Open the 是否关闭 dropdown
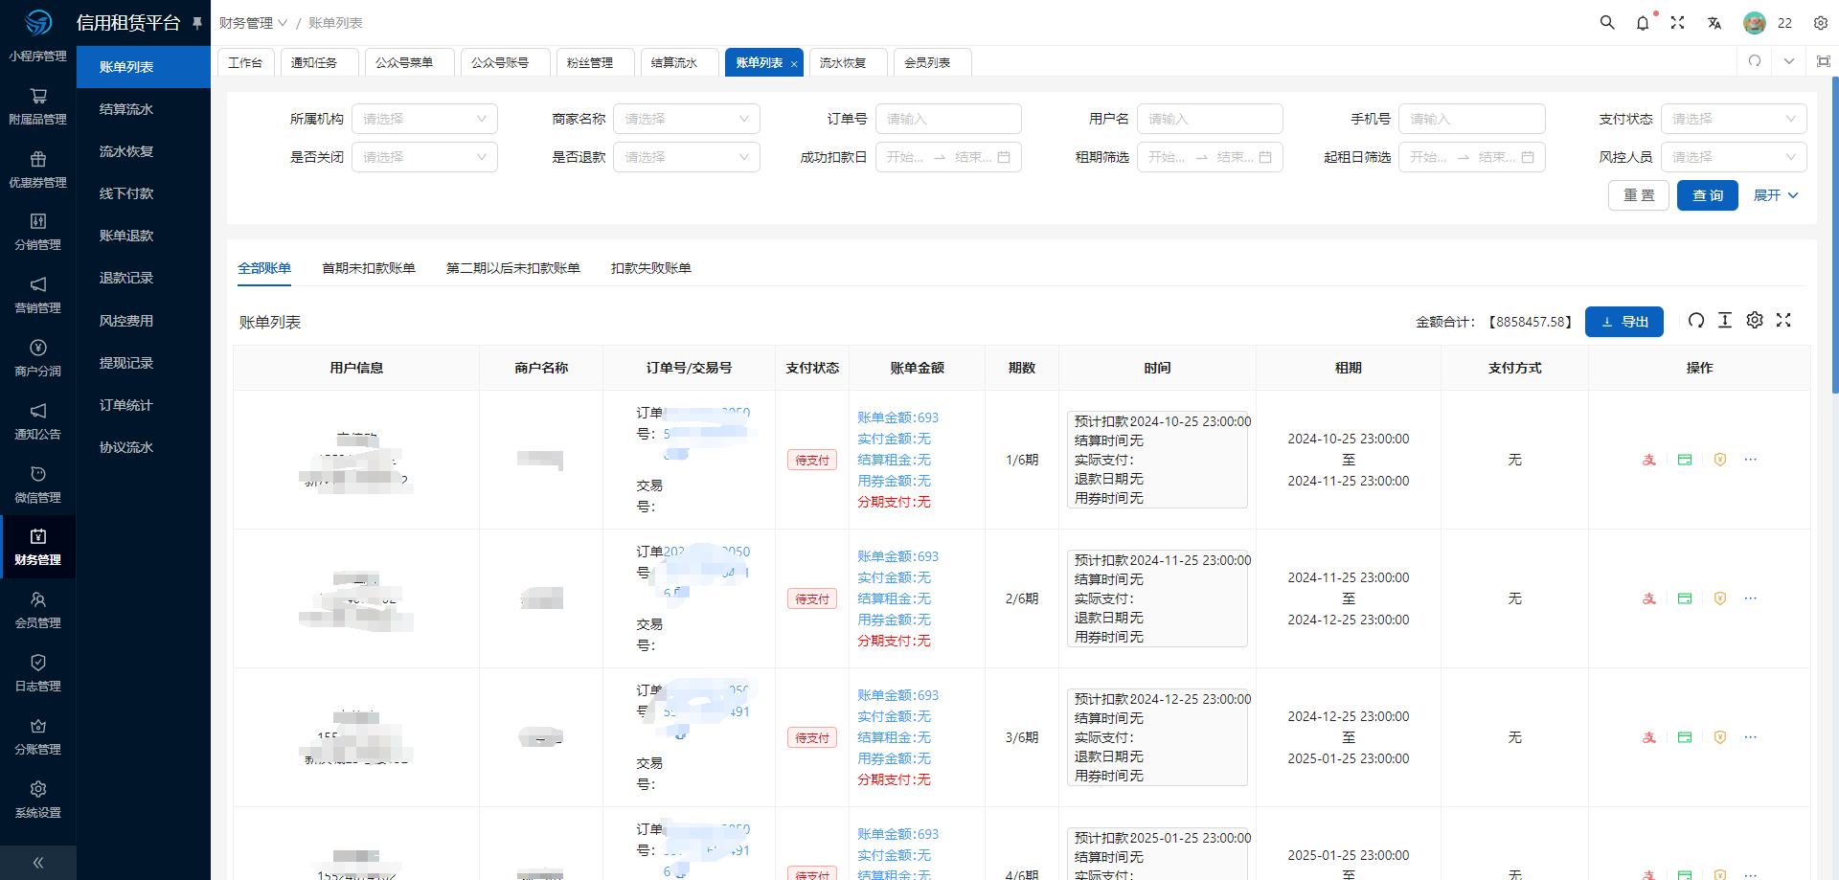Screen dimensions: 1839x880 point(424,157)
